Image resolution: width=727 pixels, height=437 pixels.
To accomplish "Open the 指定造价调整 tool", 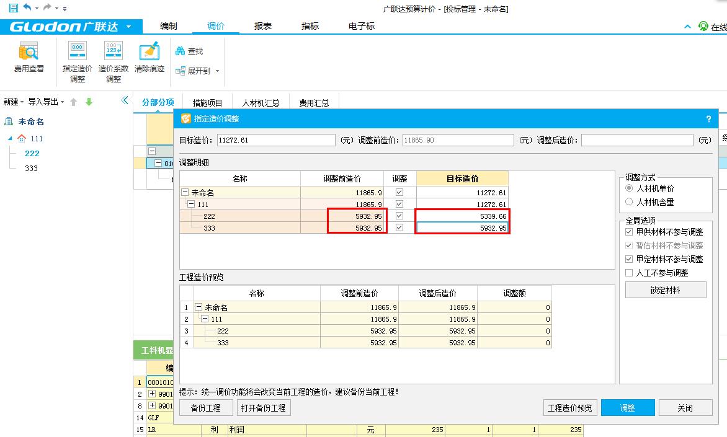I will click(x=78, y=62).
